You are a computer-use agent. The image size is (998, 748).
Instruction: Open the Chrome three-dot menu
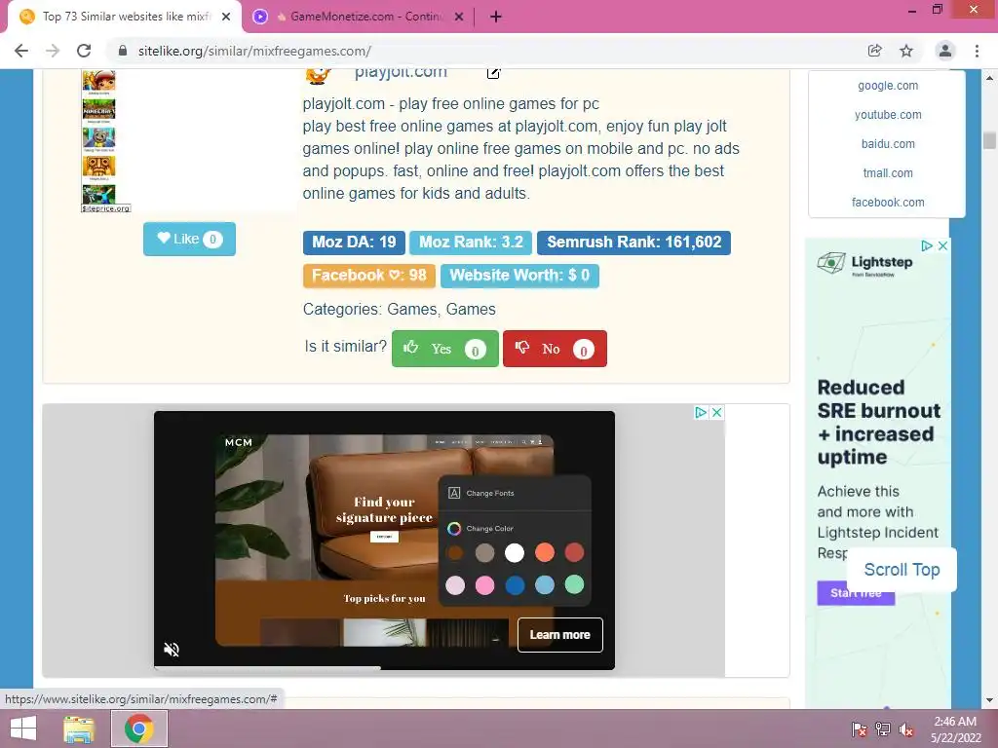977,51
